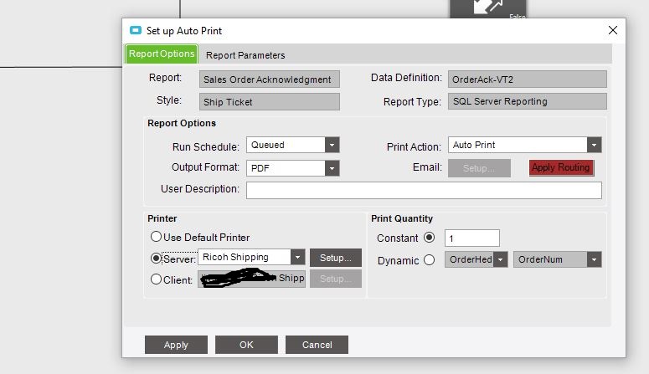
Task: Click the Print Quantity group label
Action: coord(401,218)
